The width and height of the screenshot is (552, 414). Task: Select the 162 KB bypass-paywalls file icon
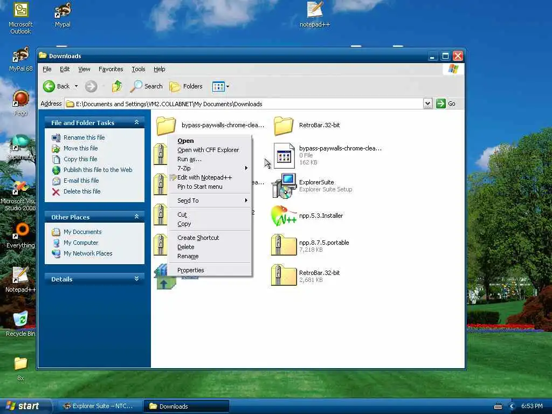(x=284, y=155)
